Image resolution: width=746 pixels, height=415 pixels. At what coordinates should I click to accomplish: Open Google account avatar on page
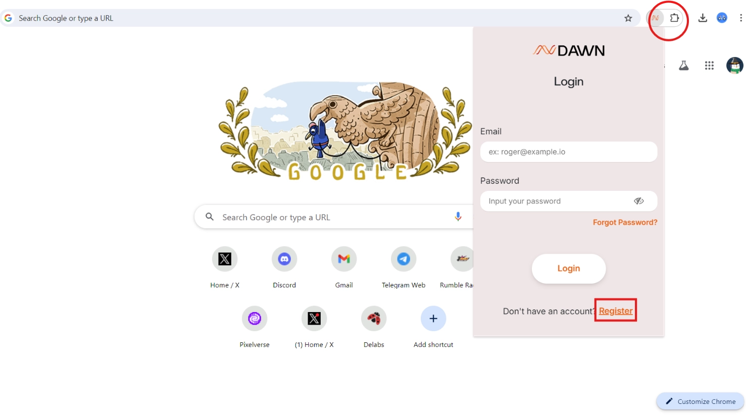(x=734, y=66)
